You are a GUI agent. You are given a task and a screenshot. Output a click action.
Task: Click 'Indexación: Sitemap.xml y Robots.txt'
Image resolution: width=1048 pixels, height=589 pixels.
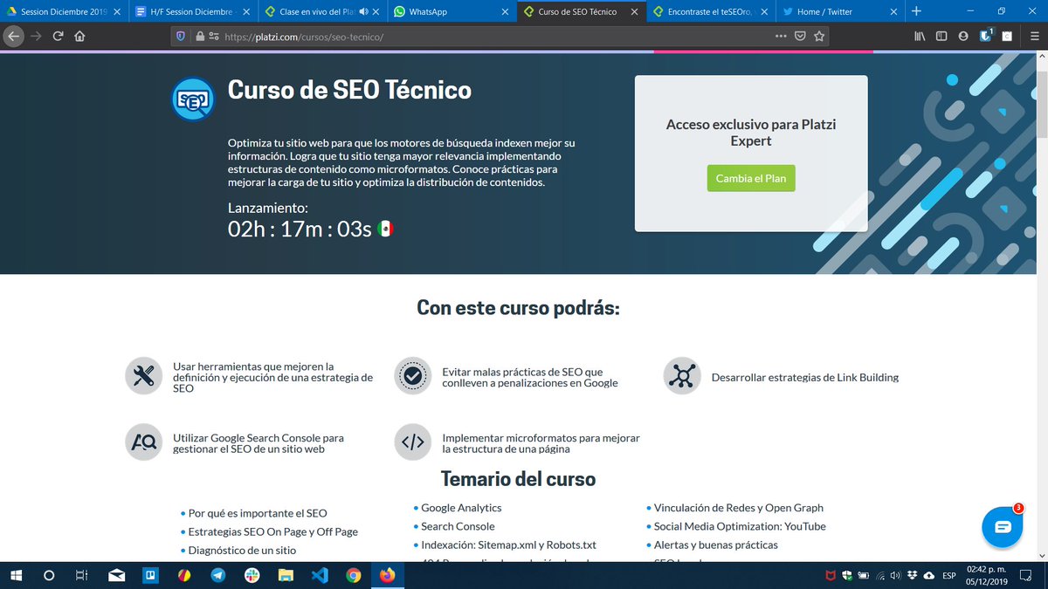(508, 544)
